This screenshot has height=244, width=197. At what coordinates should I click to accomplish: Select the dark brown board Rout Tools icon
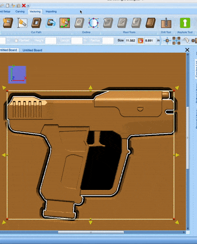click(x=151, y=23)
